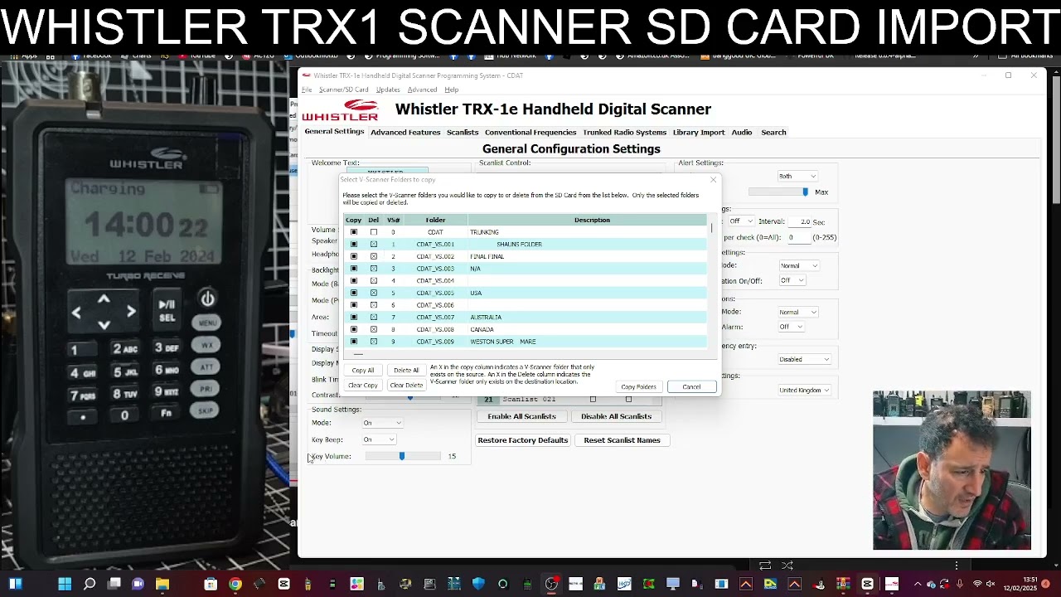The image size is (1061, 597).
Task: Toggle Copy checkbox for AUSTRALIA row
Action: pyautogui.click(x=354, y=317)
